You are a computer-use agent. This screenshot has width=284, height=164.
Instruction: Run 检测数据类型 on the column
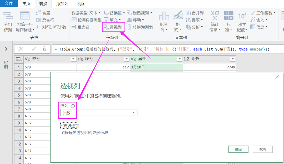tap(87, 20)
